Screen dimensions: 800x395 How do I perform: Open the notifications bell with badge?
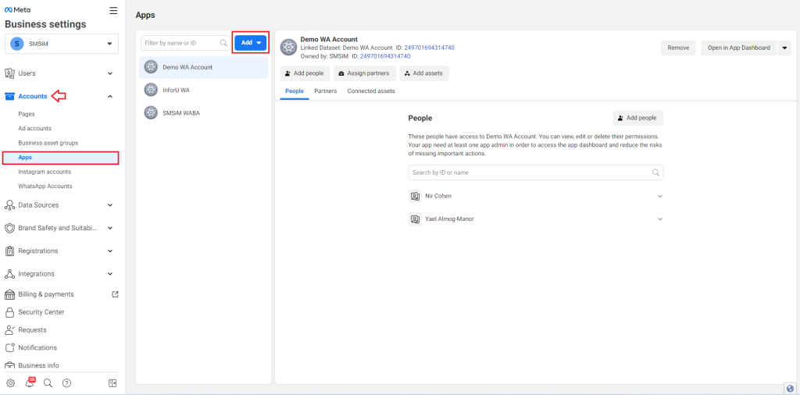(30, 383)
